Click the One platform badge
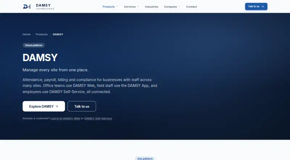This screenshot has width=290, height=160. coord(145,159)
